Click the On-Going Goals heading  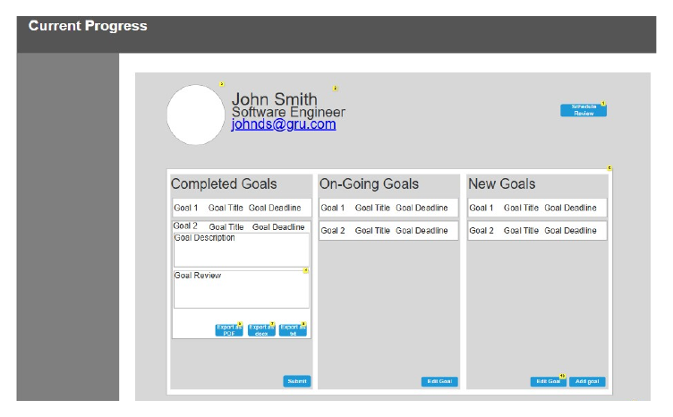coord(369,184)
